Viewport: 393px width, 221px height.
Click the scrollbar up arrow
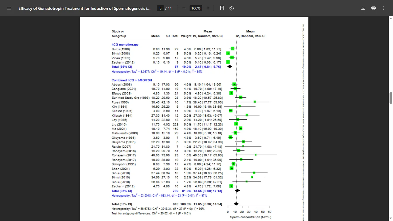click(x=391, y=18)
